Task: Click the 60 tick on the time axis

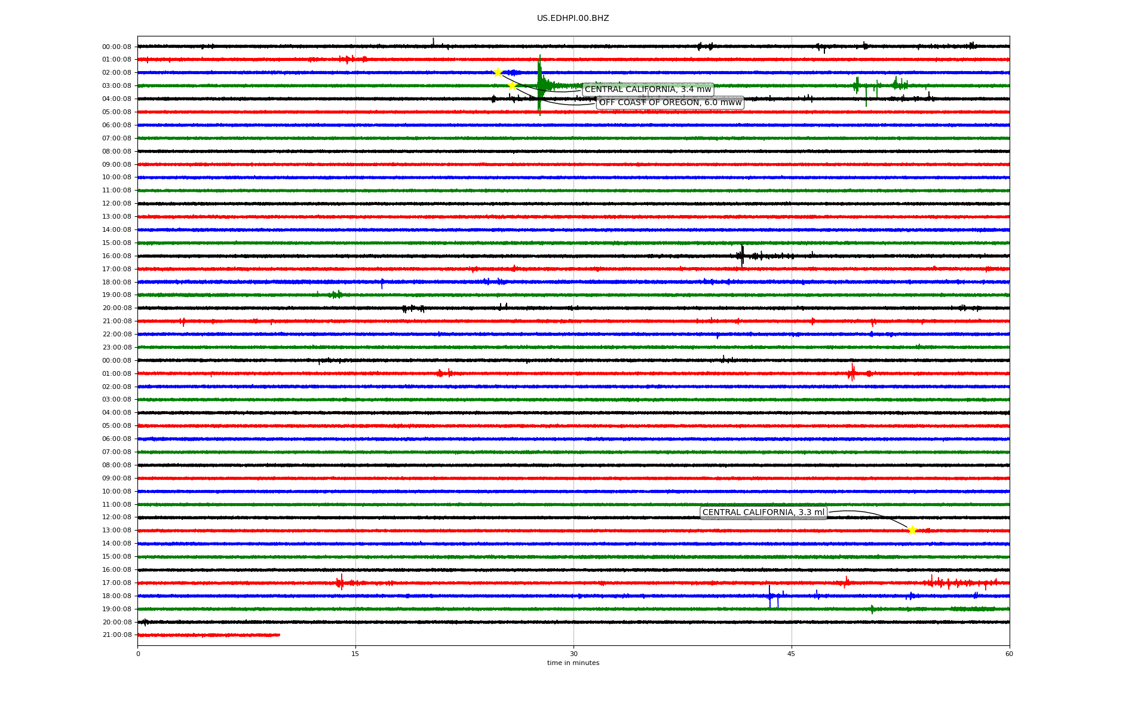Action: click(1009, 654)
